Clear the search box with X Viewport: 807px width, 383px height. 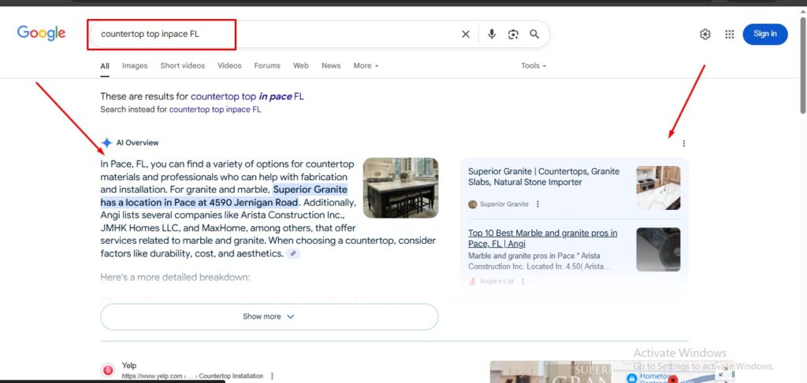465,35
